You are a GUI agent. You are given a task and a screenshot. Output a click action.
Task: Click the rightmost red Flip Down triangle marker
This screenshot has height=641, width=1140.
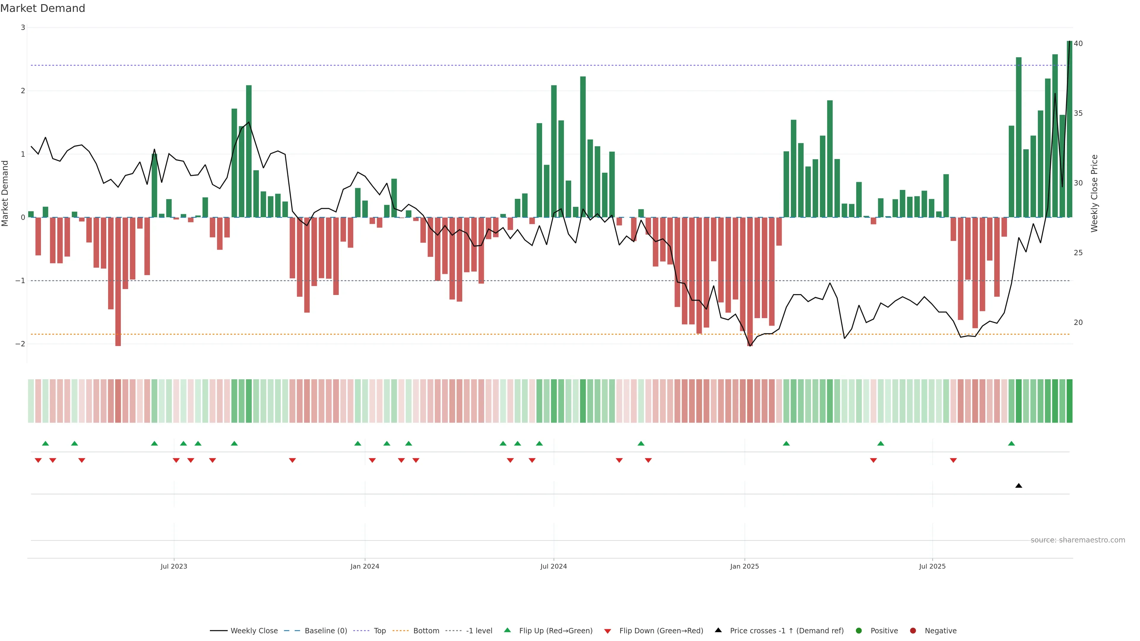pos(953,461)
